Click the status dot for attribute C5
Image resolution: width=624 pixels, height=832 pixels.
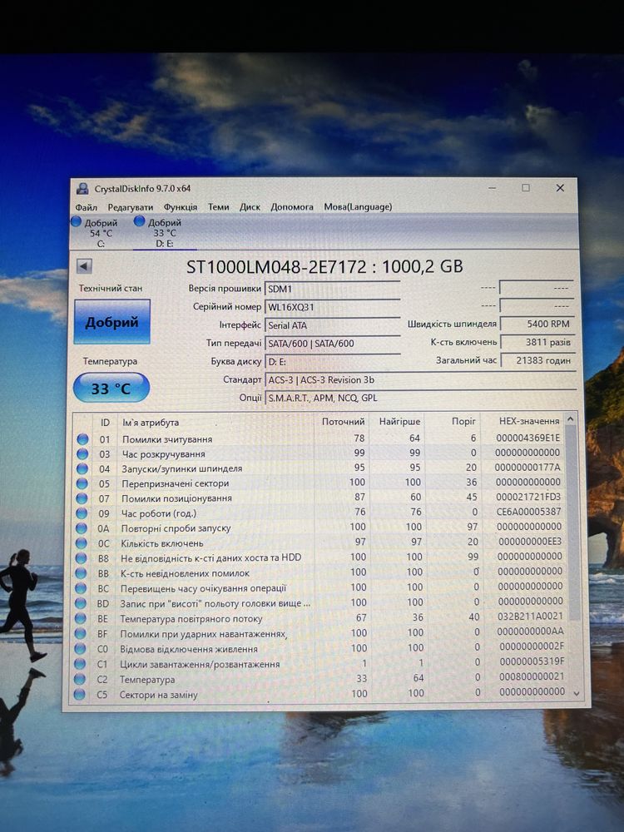coord(79,694)
